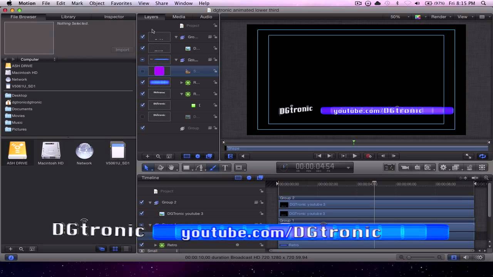This screenshot has width=493, height=277.
Task: Collapse the top group in Layers
Action: pyautogui.click(x=176, y=37)
